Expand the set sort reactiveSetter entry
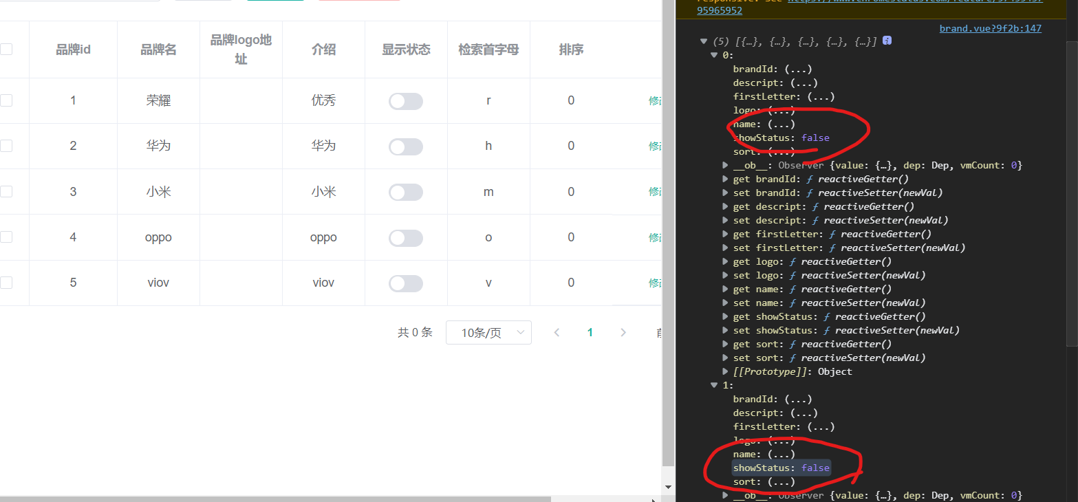 (x=726, y=358)
